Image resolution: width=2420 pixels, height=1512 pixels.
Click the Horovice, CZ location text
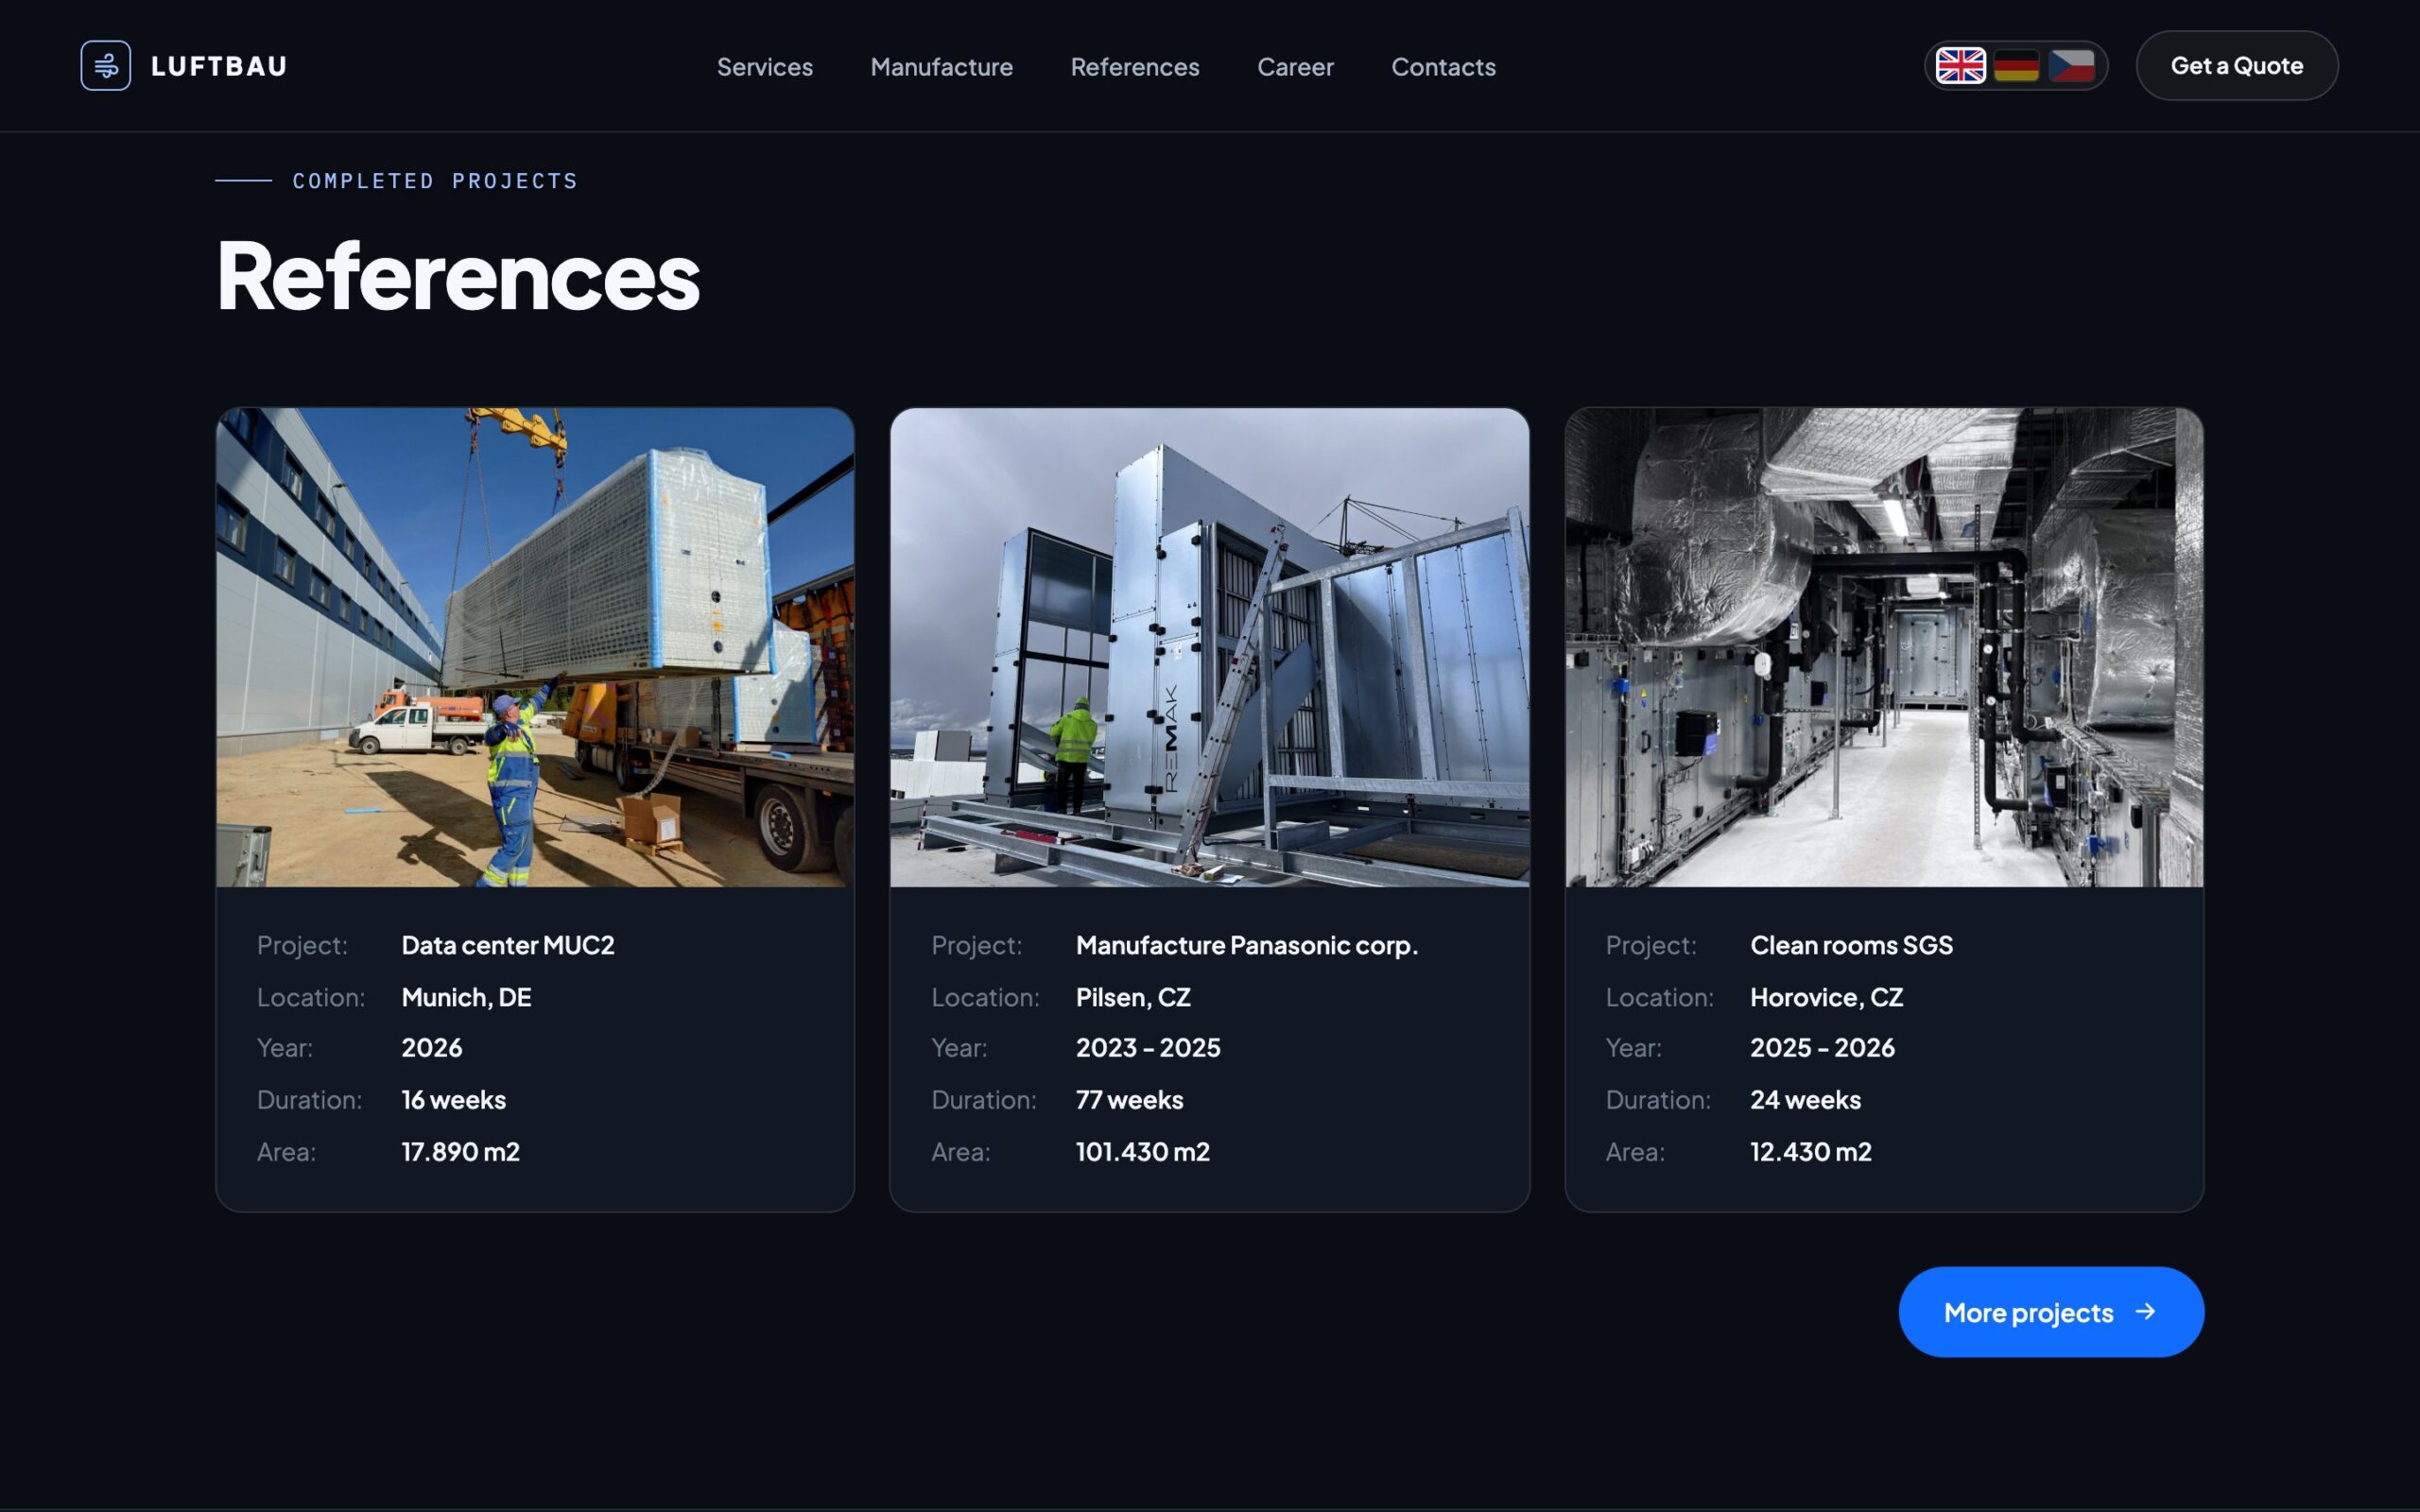(x=1826, y=997)
